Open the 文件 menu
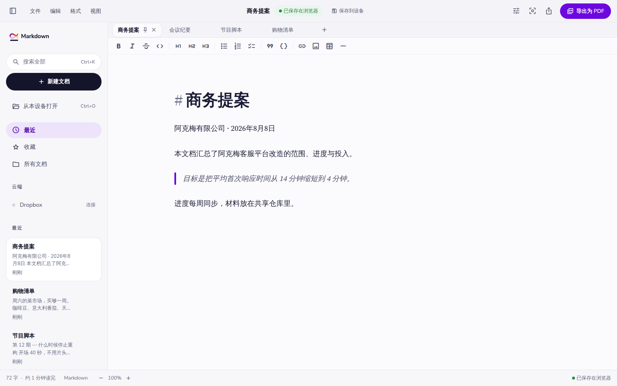Screen dimensions: 617x386 35,11
